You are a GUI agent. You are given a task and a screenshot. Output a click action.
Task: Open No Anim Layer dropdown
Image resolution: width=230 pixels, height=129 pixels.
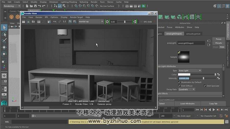[x=186, y=116]
